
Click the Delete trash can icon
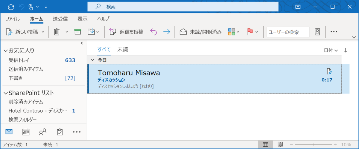pyautogui.click(x=57, y=32)
